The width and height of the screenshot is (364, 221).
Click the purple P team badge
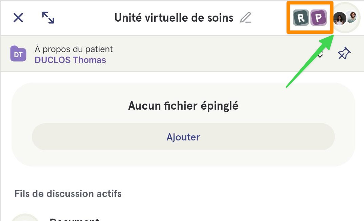[319, 18]
